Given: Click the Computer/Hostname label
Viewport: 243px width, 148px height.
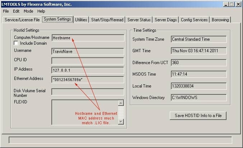Looking at the screenshot, I should click(x=32, y=37).
